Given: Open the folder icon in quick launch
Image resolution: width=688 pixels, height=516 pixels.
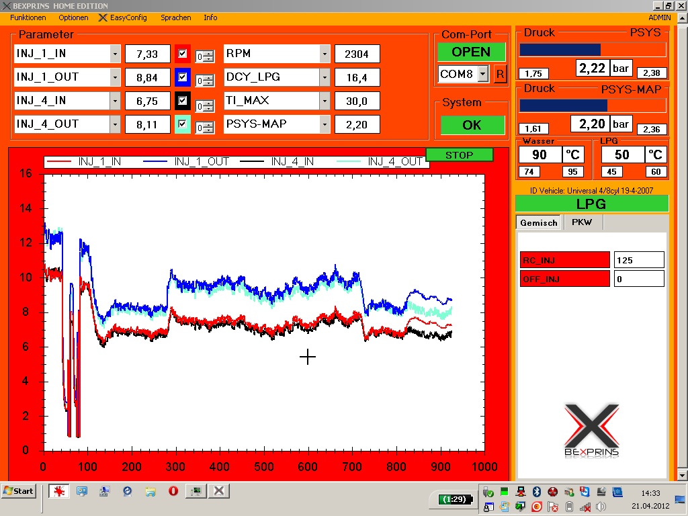Looking at the screenshot, I should pyautogui.click(x=150, y=491).
